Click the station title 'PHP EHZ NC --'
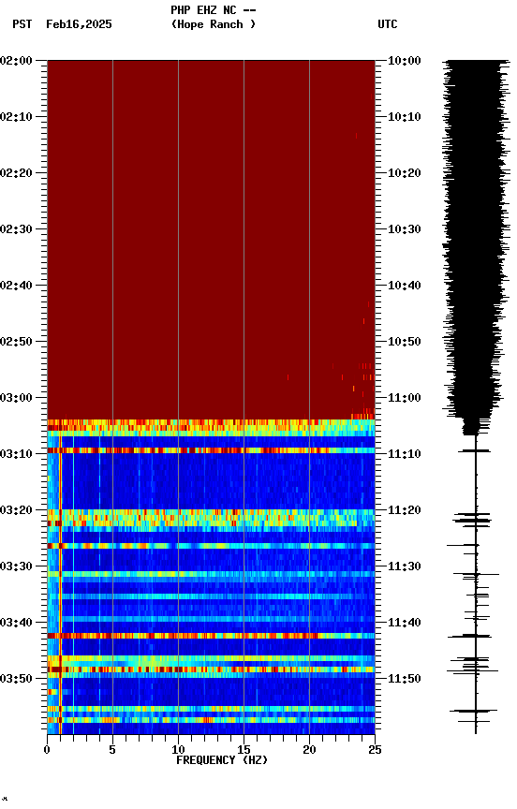Viewport: 517px width, 809px height. click(214, 10)
